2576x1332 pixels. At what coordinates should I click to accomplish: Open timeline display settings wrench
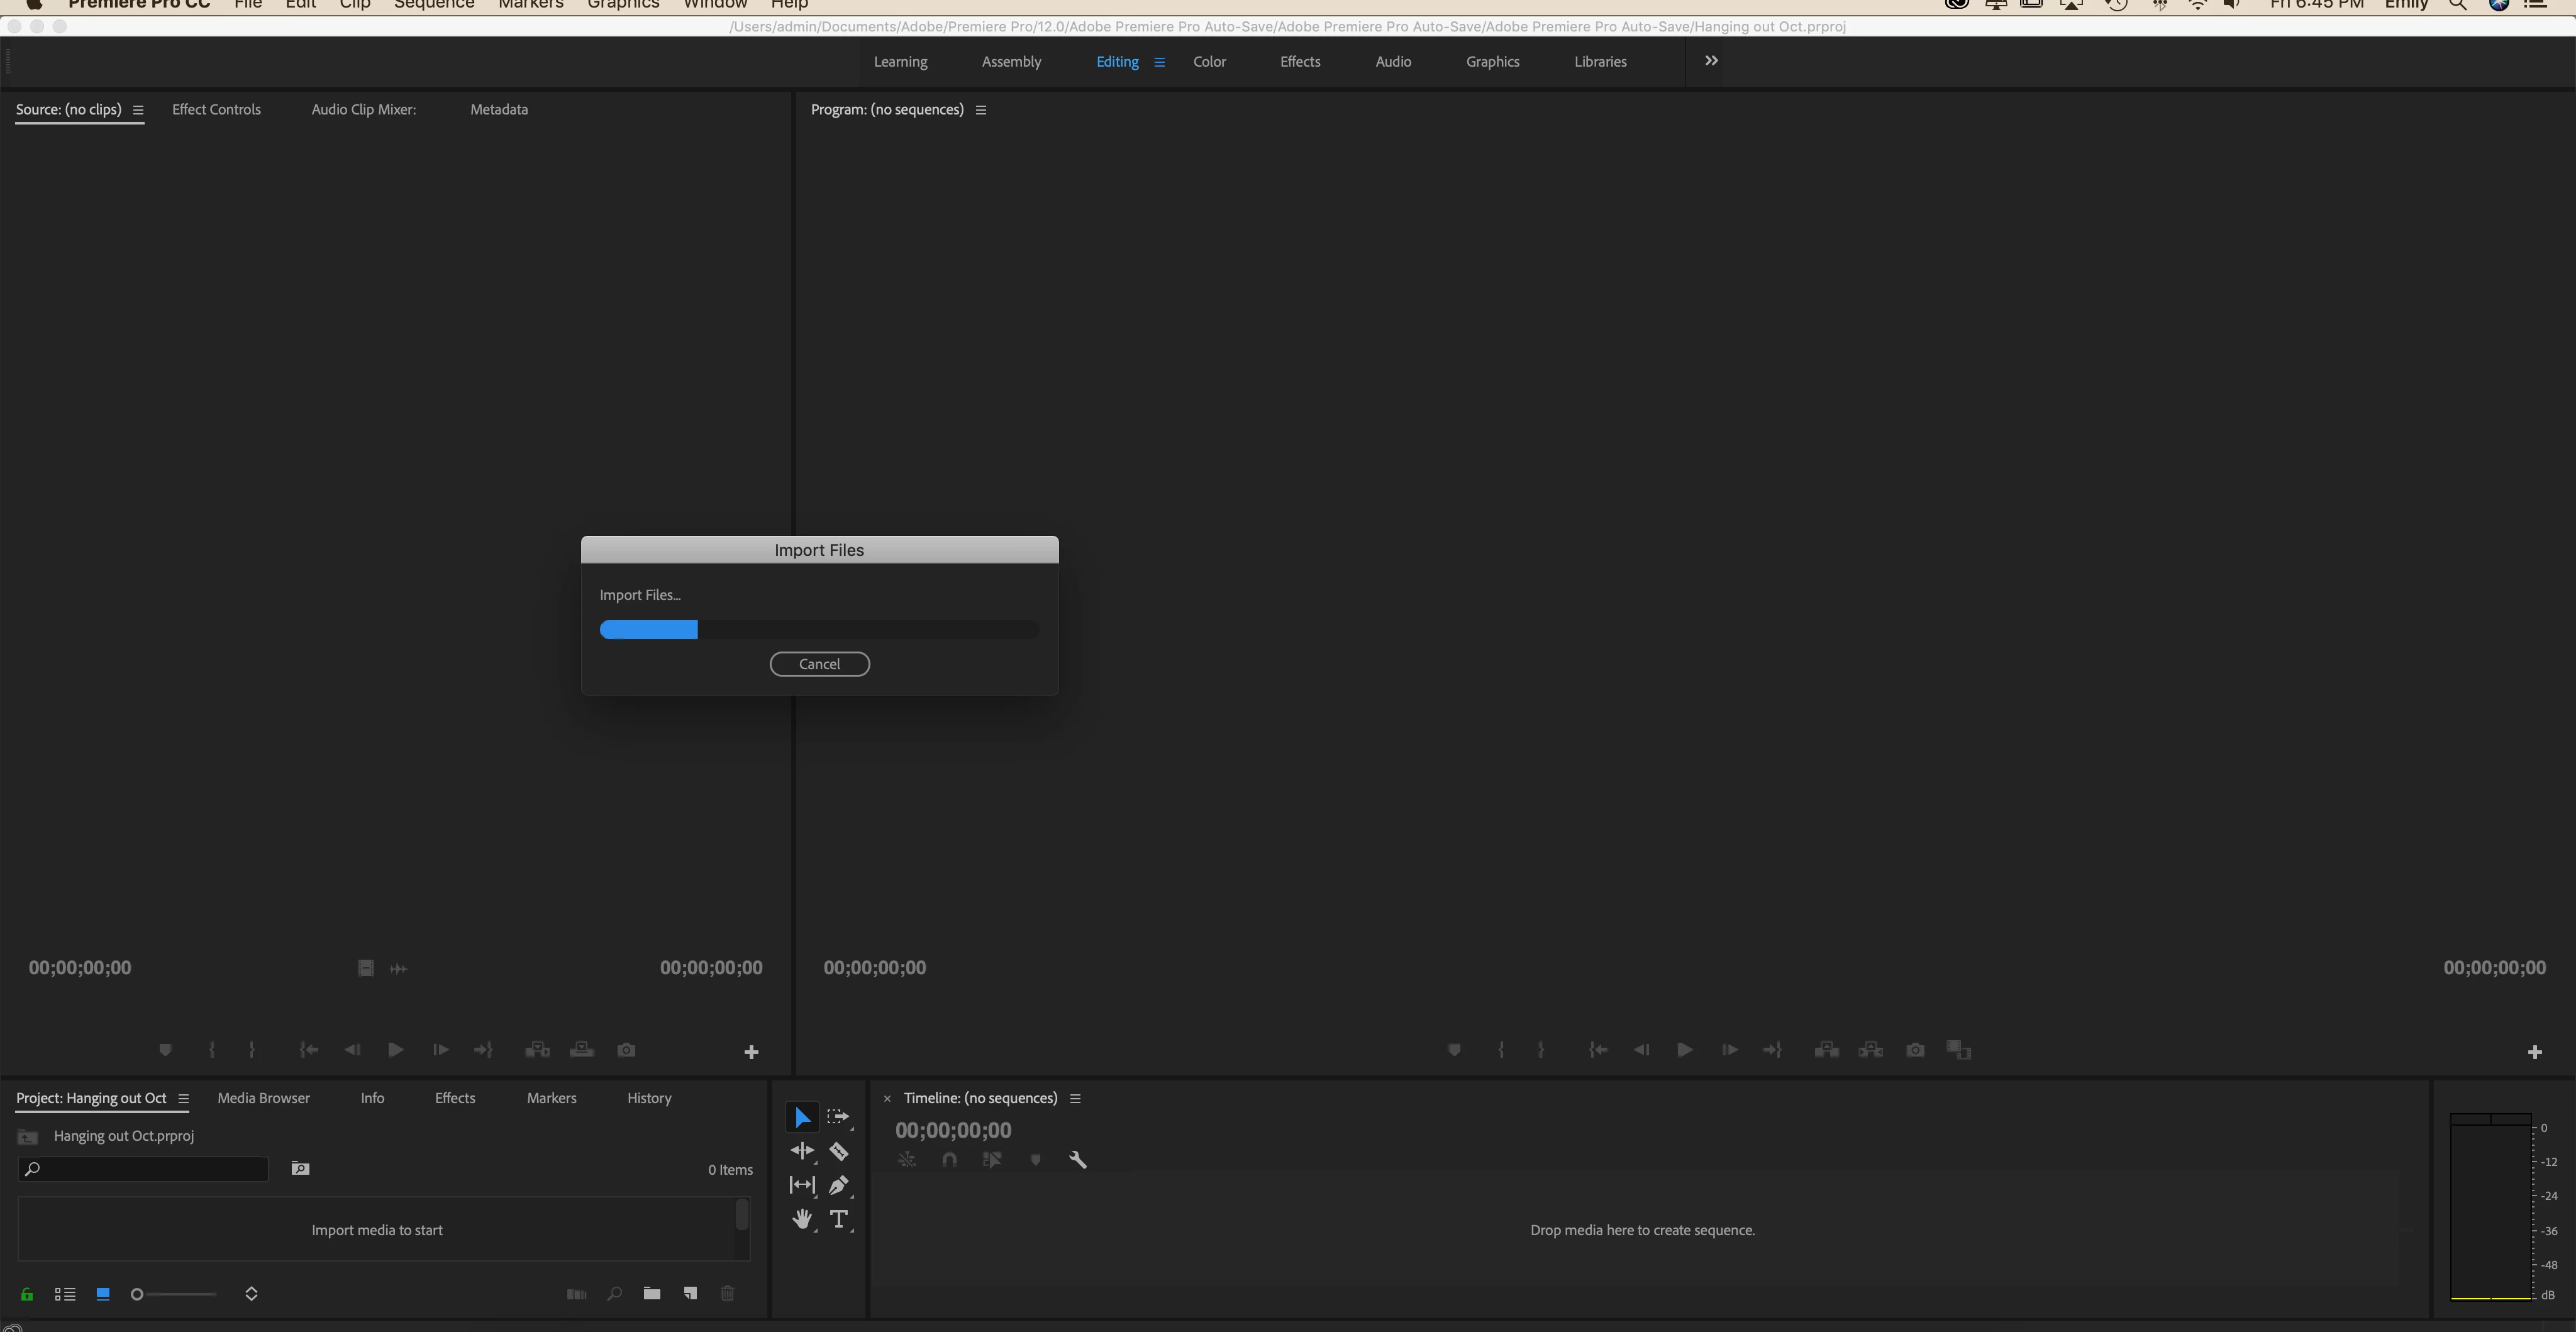(1077, 1160)
